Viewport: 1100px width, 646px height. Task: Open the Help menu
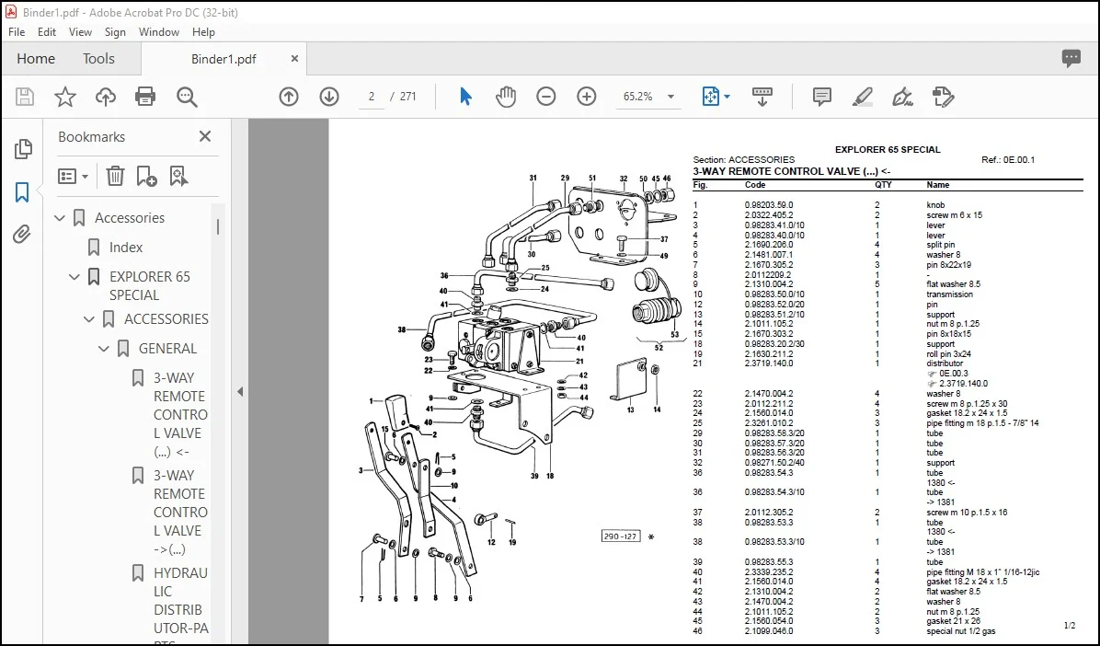tap(203, 32)
